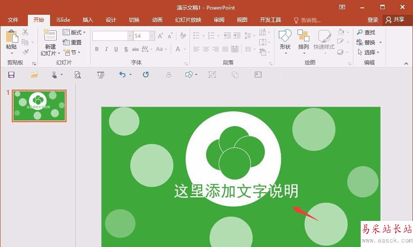The image size is (413, 247).
Task: Center align text in paragraph group
Action: pos(206,49)
